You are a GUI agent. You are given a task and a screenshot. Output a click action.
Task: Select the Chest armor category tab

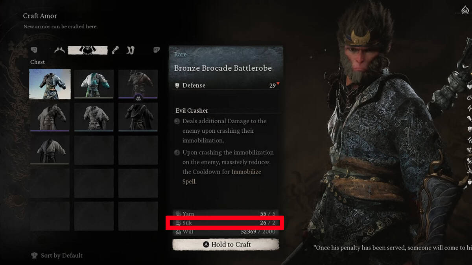88,50
